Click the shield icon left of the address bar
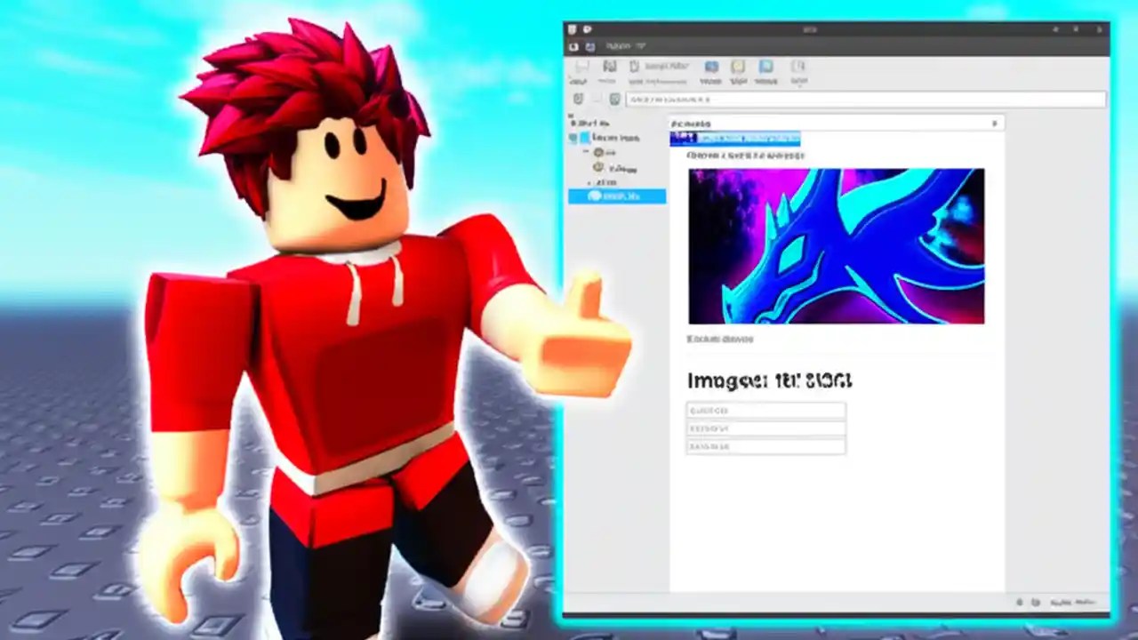 click(x=576, y=98)
